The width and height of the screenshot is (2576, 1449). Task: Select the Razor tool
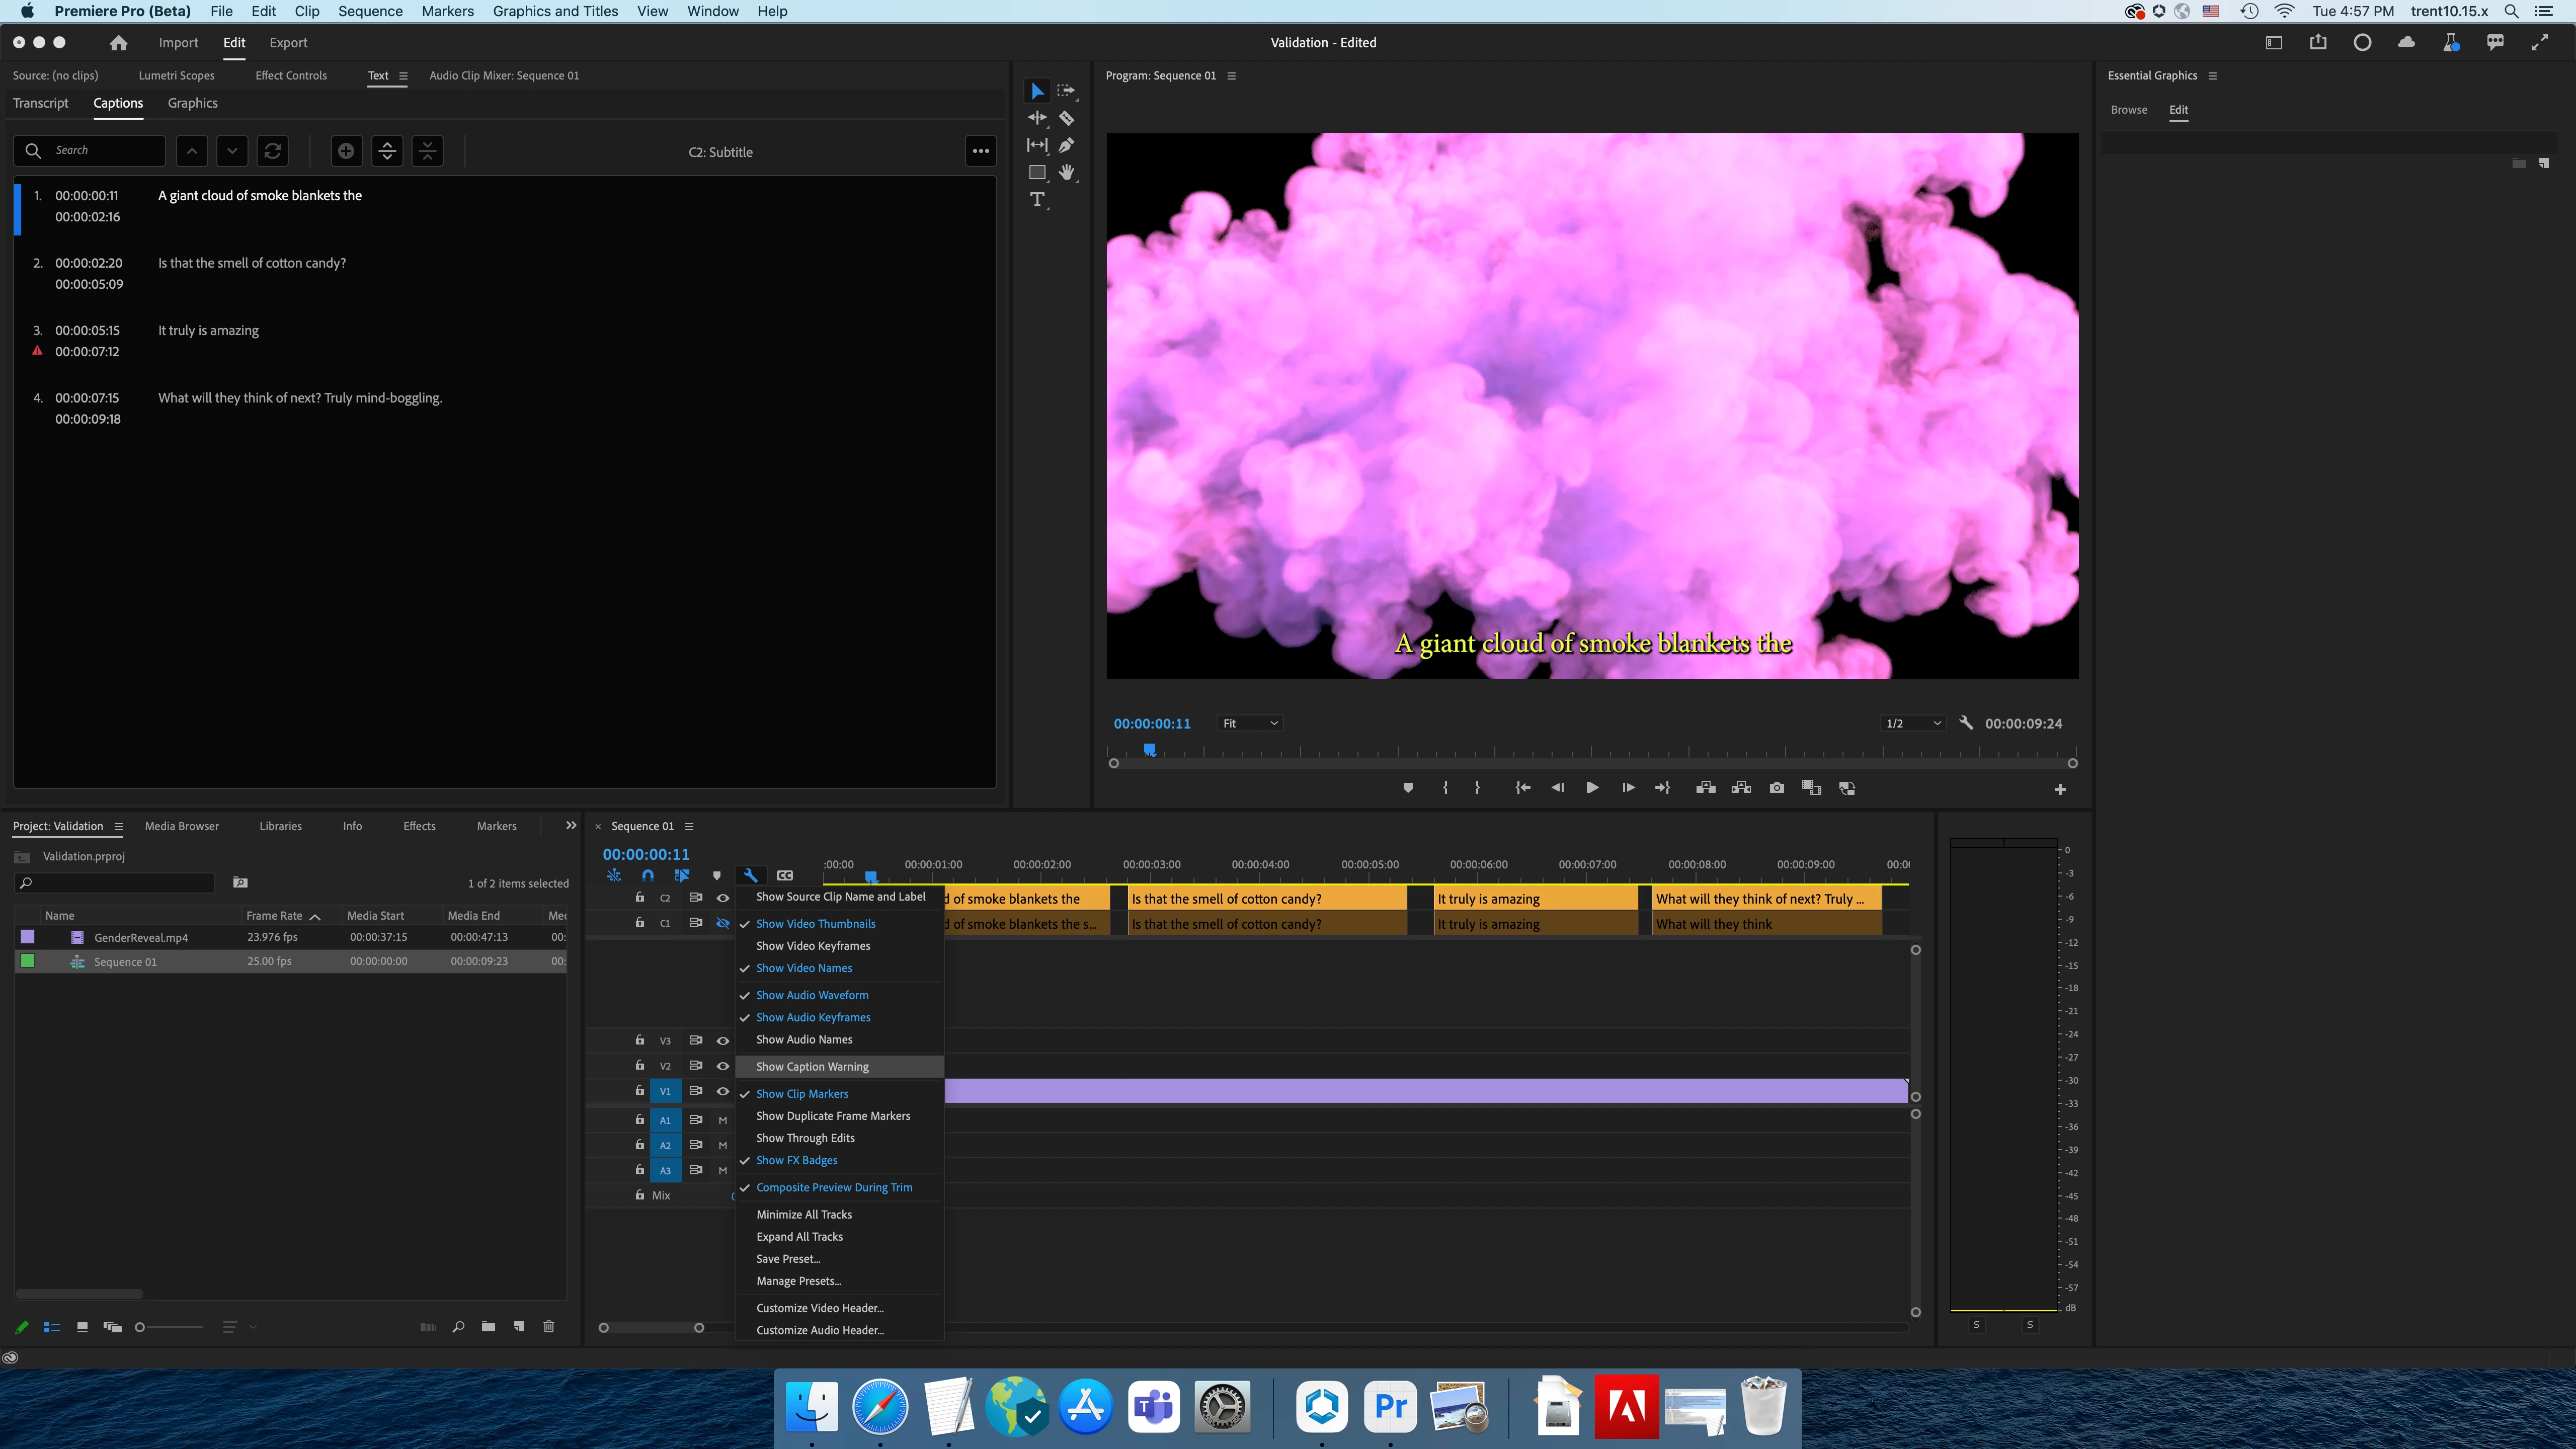[1066, 118]
